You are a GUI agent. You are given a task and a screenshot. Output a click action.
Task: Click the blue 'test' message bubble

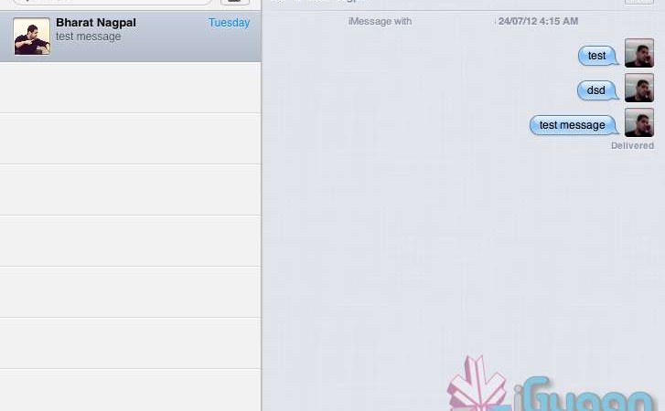(597, 56)
